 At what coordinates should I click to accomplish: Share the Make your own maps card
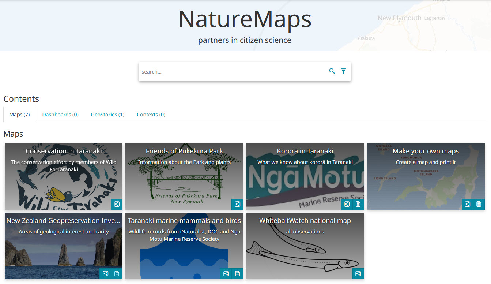[468, 204]
